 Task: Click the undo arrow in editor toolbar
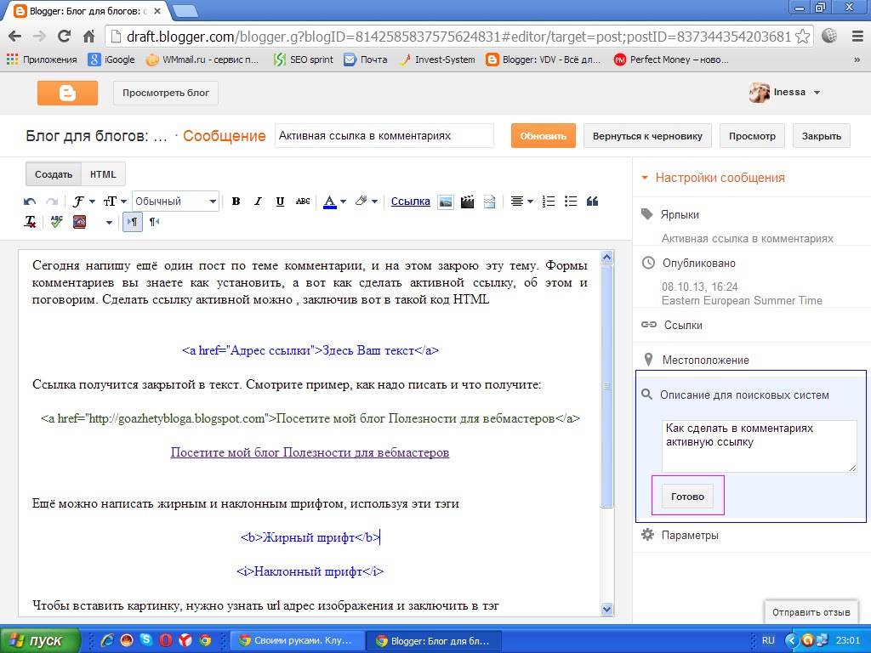point(30,202)
